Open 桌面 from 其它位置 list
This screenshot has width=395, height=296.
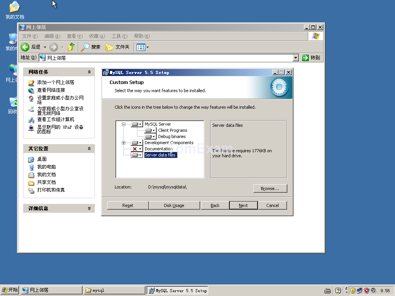click(42, 159)
